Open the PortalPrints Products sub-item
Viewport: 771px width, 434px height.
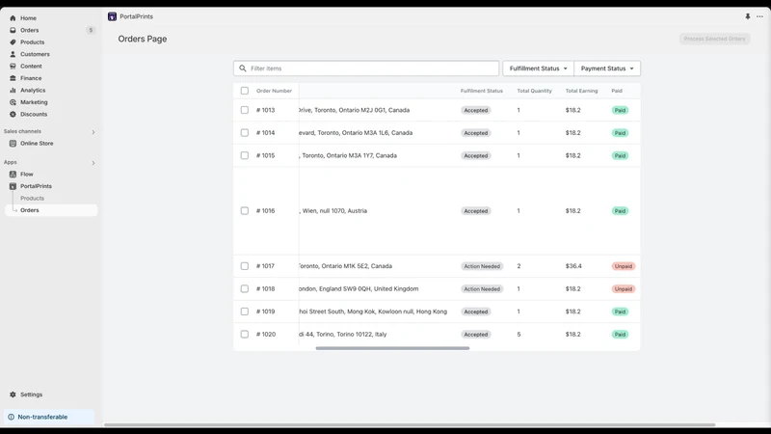(x=32, y=199)
